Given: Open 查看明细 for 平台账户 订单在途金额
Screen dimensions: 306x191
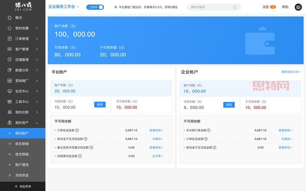Looking at the screenshot, I should (156, 130).
